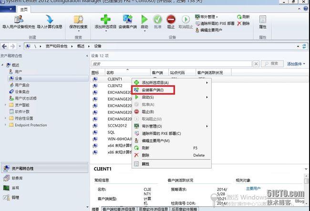Open the 添加条件 dropdown

click(296, 64)
